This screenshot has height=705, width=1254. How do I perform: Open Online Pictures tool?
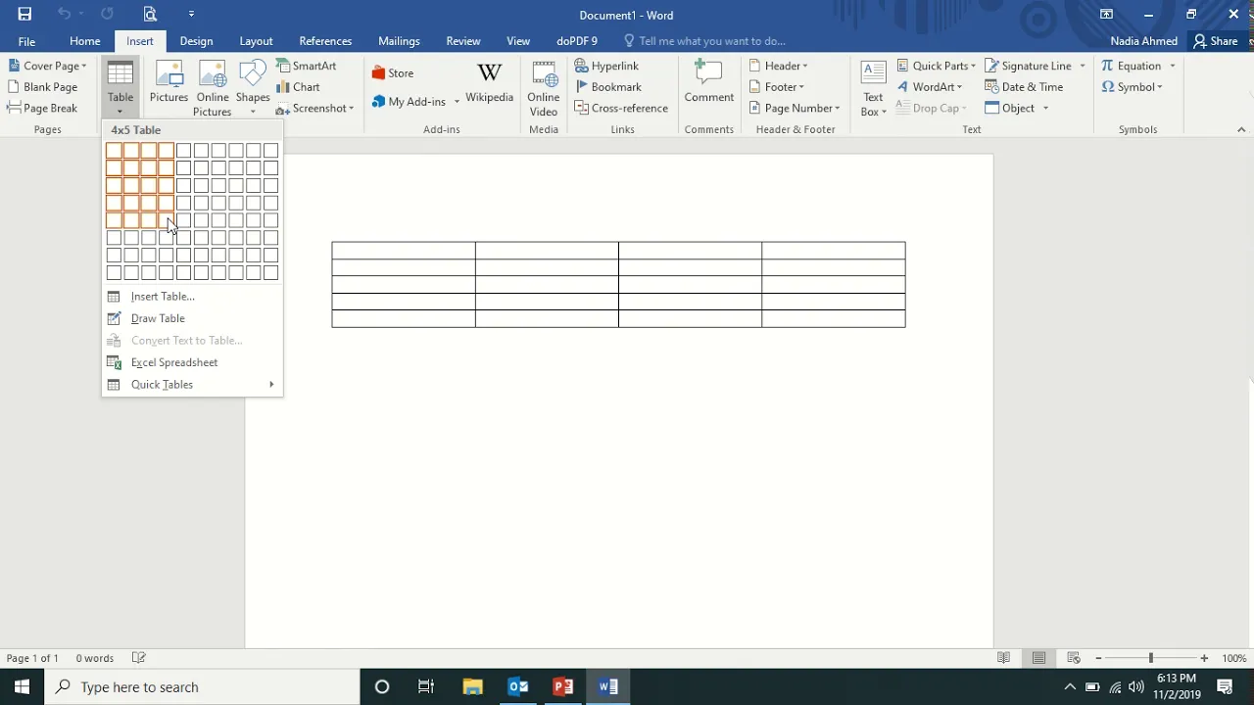point(213,88)
